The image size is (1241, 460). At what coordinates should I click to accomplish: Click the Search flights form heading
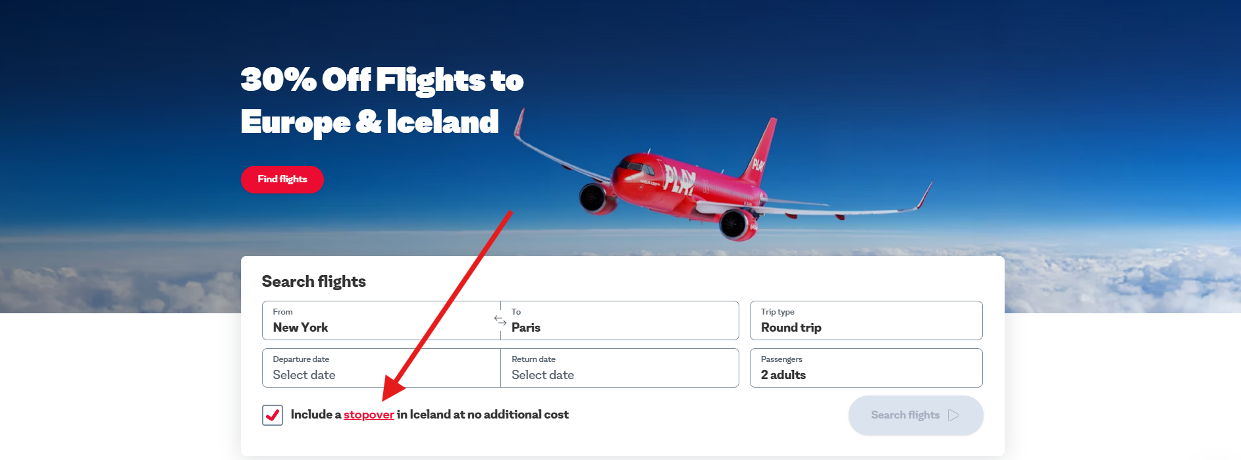tap(313, 282)
